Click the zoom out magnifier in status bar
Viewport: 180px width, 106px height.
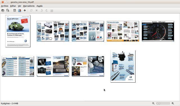[x=153, y=103]
